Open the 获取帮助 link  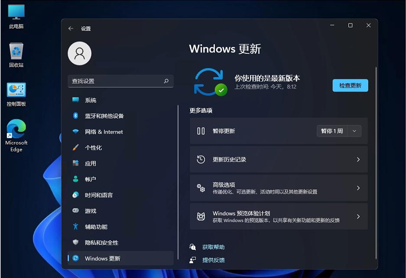pyautogui.click(x=213, y=247)
